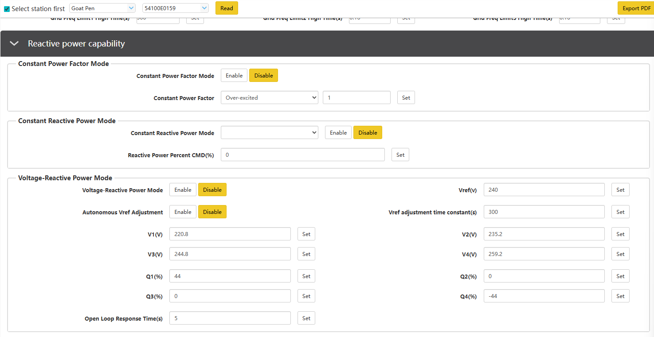The image size is (654, 337).
Task: Enable Constant Power Factor Mode
Action: click(x=234, y=76)
